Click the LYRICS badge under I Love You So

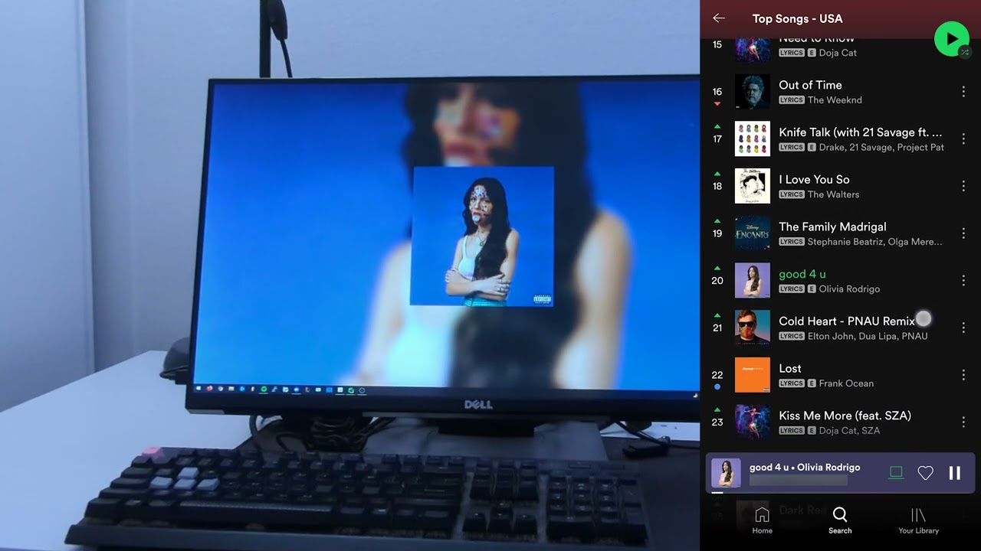pyautogui.click(x=792, y=194)
